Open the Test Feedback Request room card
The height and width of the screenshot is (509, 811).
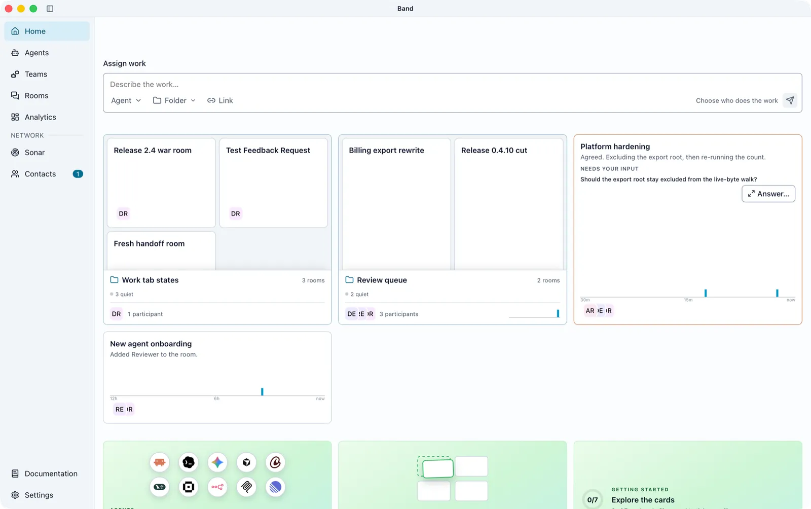coord(274,183)
